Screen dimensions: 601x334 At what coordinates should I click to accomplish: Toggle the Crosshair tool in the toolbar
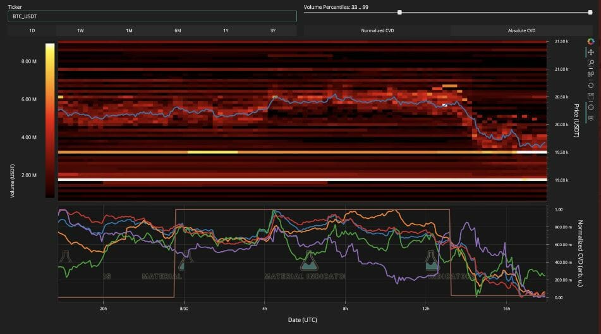point(591,107)
